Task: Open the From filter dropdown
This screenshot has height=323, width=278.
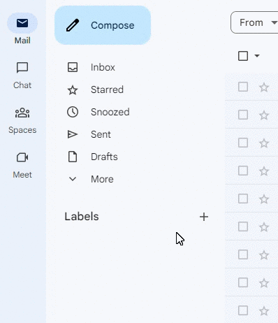Action: coord(254,22)
